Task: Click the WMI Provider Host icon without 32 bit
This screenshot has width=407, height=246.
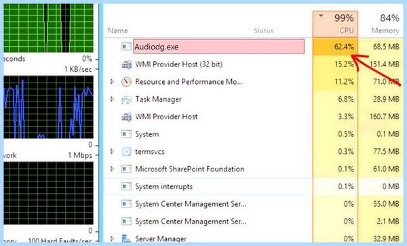Action: tap(126, 117)
